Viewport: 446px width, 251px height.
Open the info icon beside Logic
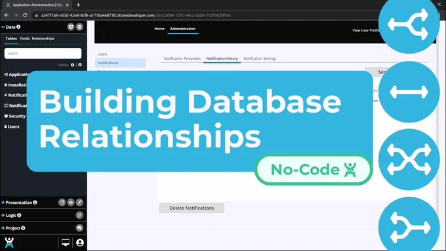[x=19, y=215]
